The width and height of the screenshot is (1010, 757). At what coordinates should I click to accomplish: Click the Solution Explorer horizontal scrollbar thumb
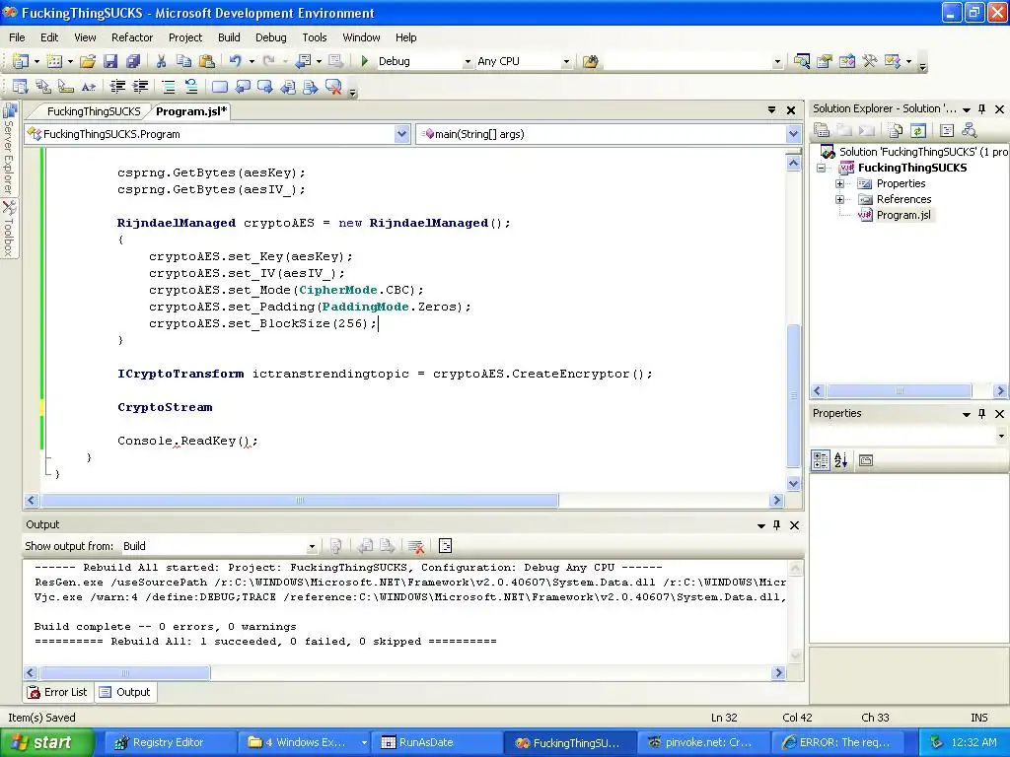[x=900, y=390]
